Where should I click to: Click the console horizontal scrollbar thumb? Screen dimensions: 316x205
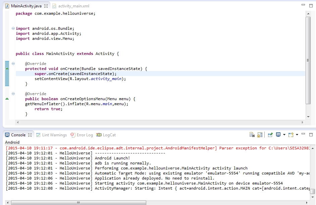79,202
